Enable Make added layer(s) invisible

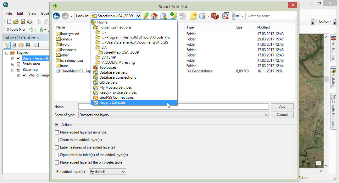tap(57, 132)
